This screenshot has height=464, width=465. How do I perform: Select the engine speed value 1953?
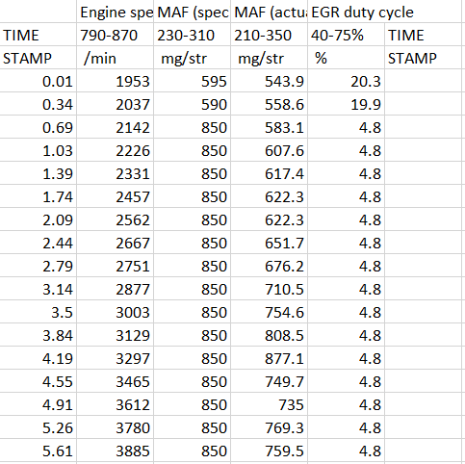pos(116,81)
